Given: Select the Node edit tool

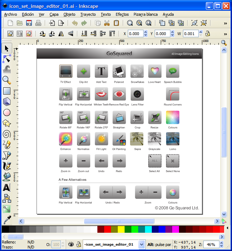Looking at the screenshot, I should tap(7, 59).
